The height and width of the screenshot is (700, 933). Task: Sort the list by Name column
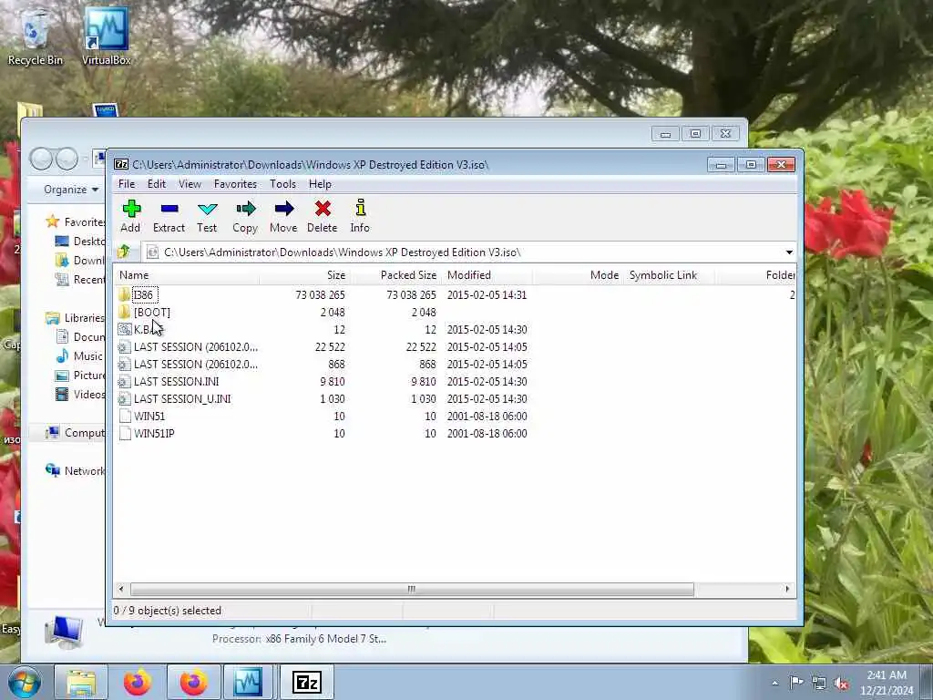(x=186, y=275)
